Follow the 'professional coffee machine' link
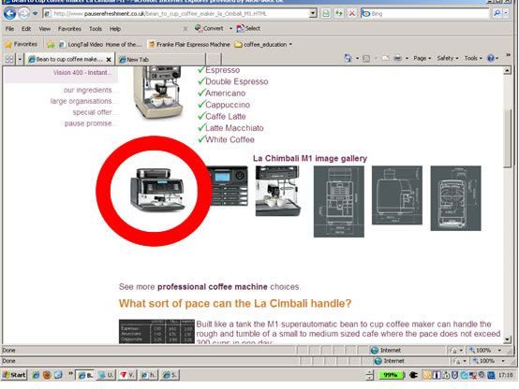The image size is (519, 389). pos(212,287)
